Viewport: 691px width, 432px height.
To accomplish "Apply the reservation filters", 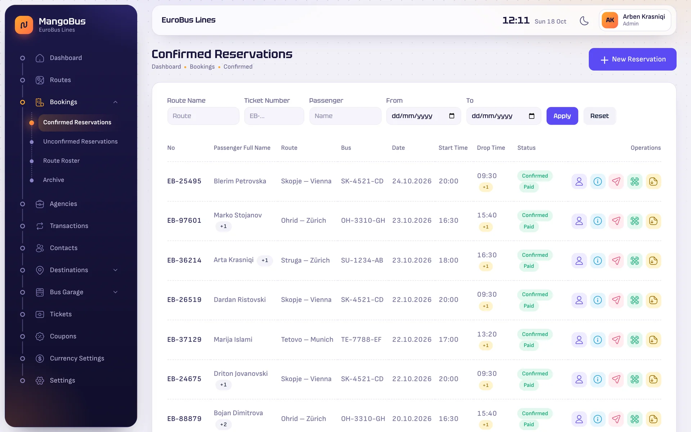I will [x=562, y=116].
